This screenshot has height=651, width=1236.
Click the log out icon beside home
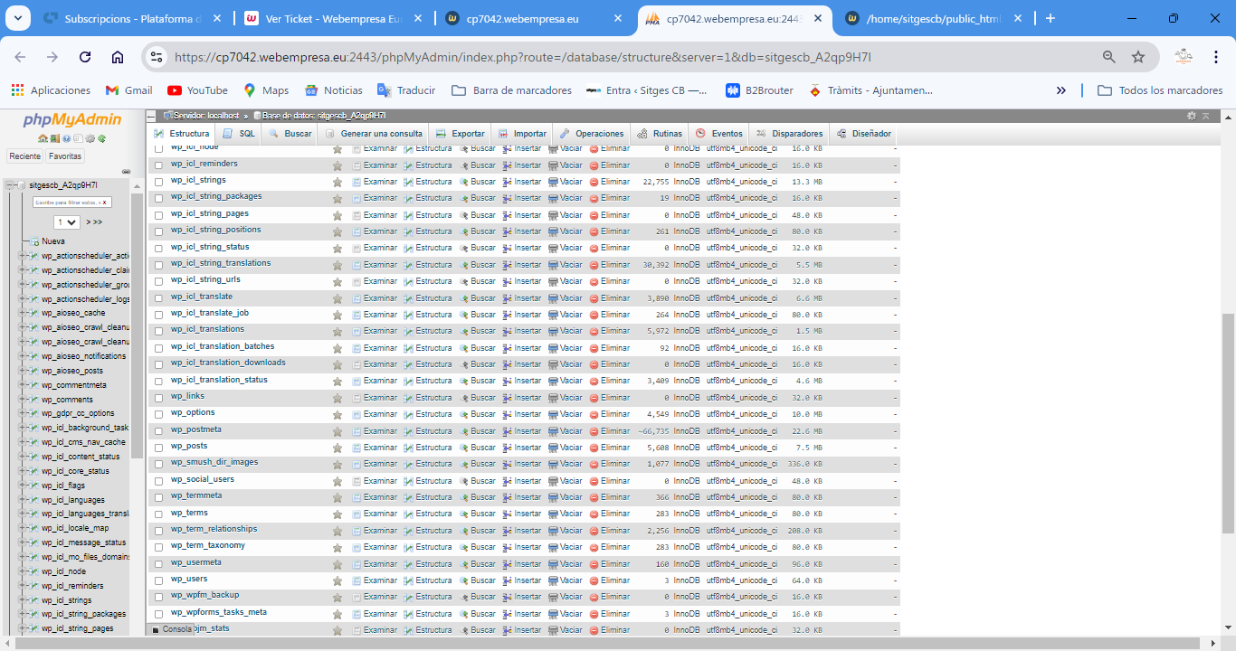tap(54, 138)
